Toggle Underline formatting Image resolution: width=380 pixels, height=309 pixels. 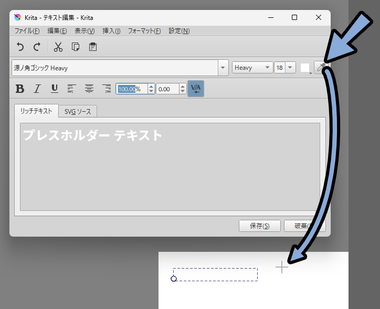54,89
